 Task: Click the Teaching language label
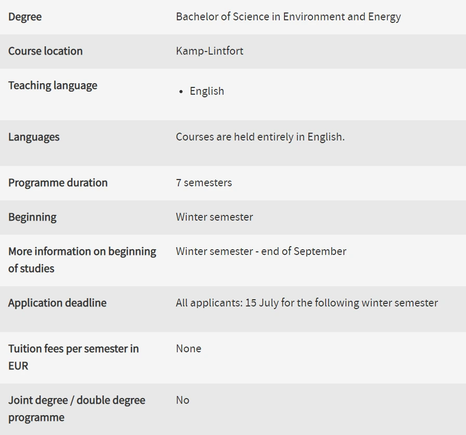pyautogui.click(x=53, y=85)
